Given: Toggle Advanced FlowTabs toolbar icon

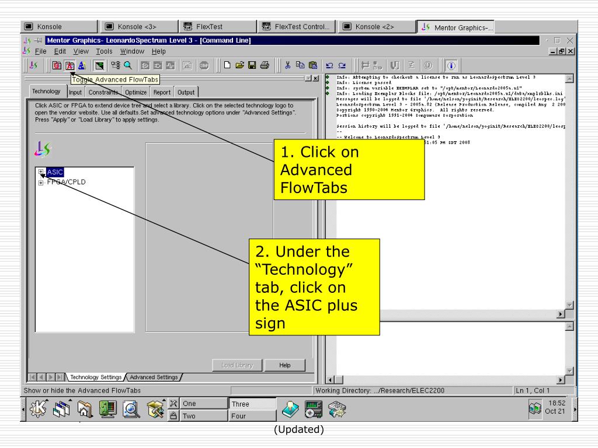Looking at the screenshot, I should click(69, 65).
